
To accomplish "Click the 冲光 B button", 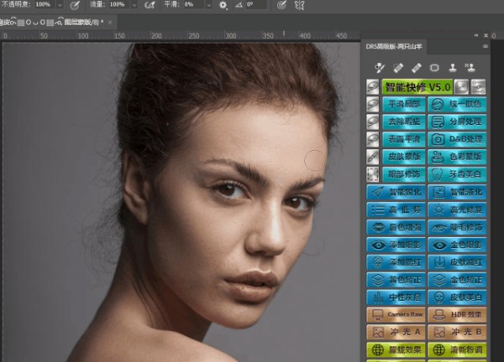I will click(457, 332).
